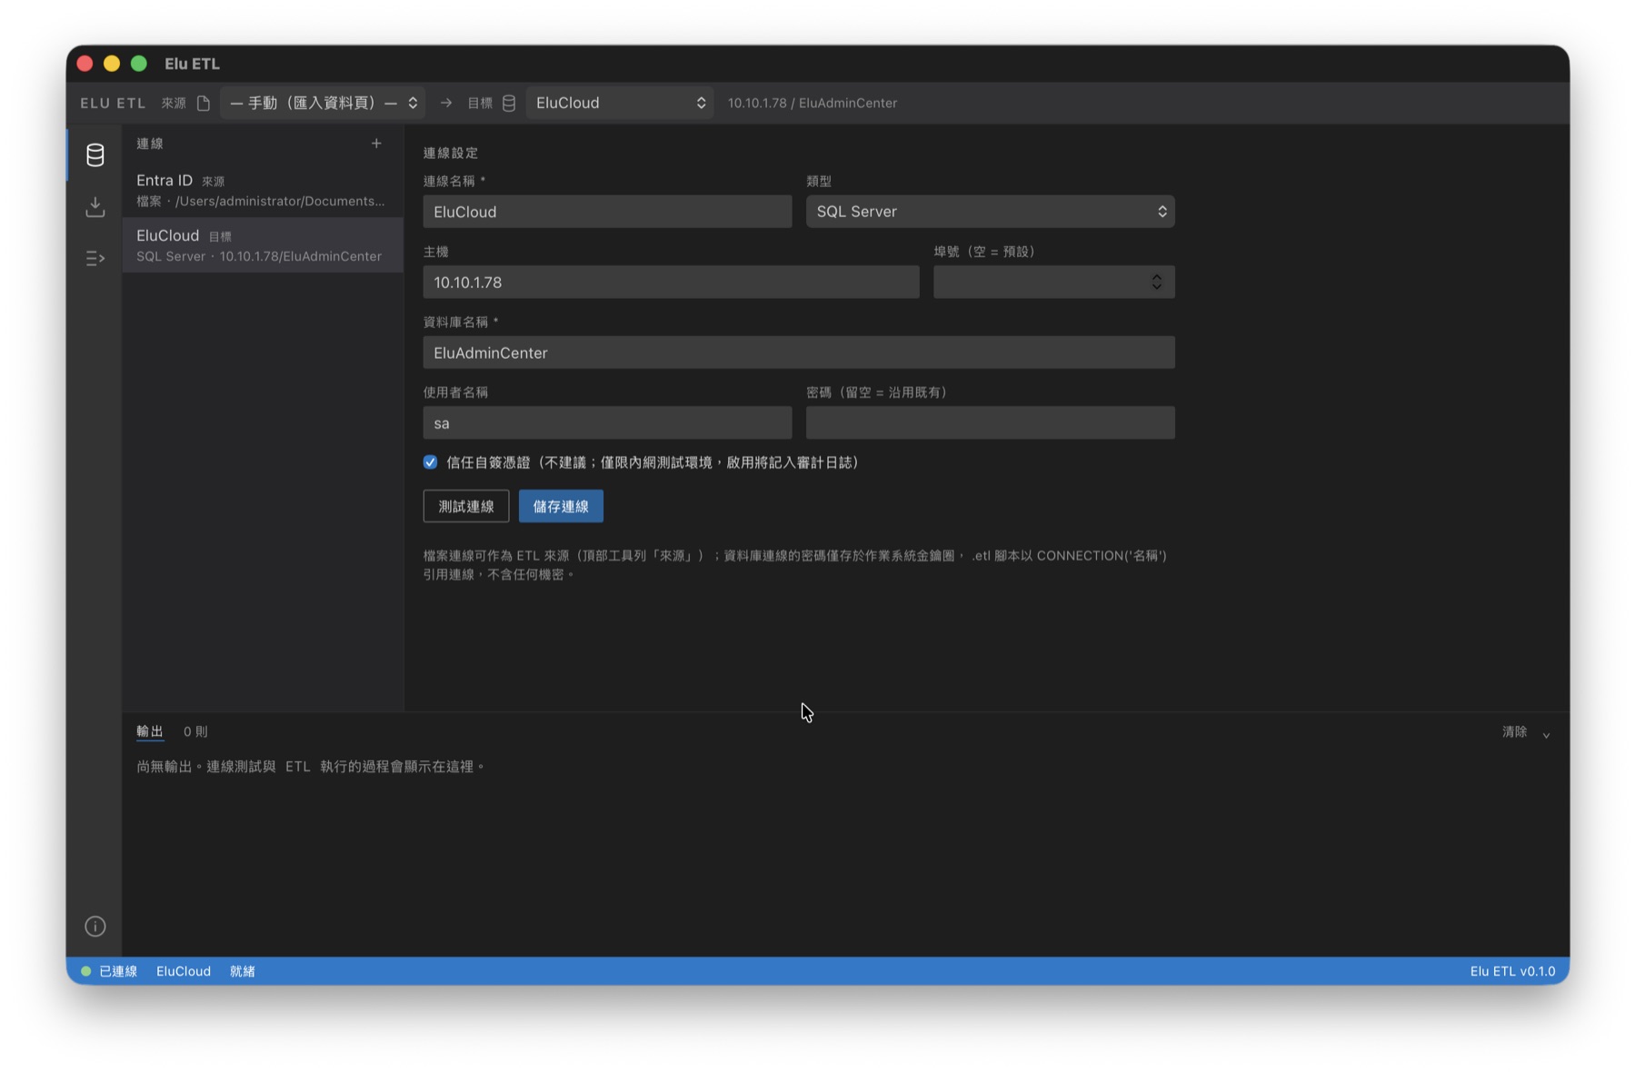The height and width of the screenshot is (1072, 1636).
Task: Select the EluCloud target connection
Action: pos(263,245)
